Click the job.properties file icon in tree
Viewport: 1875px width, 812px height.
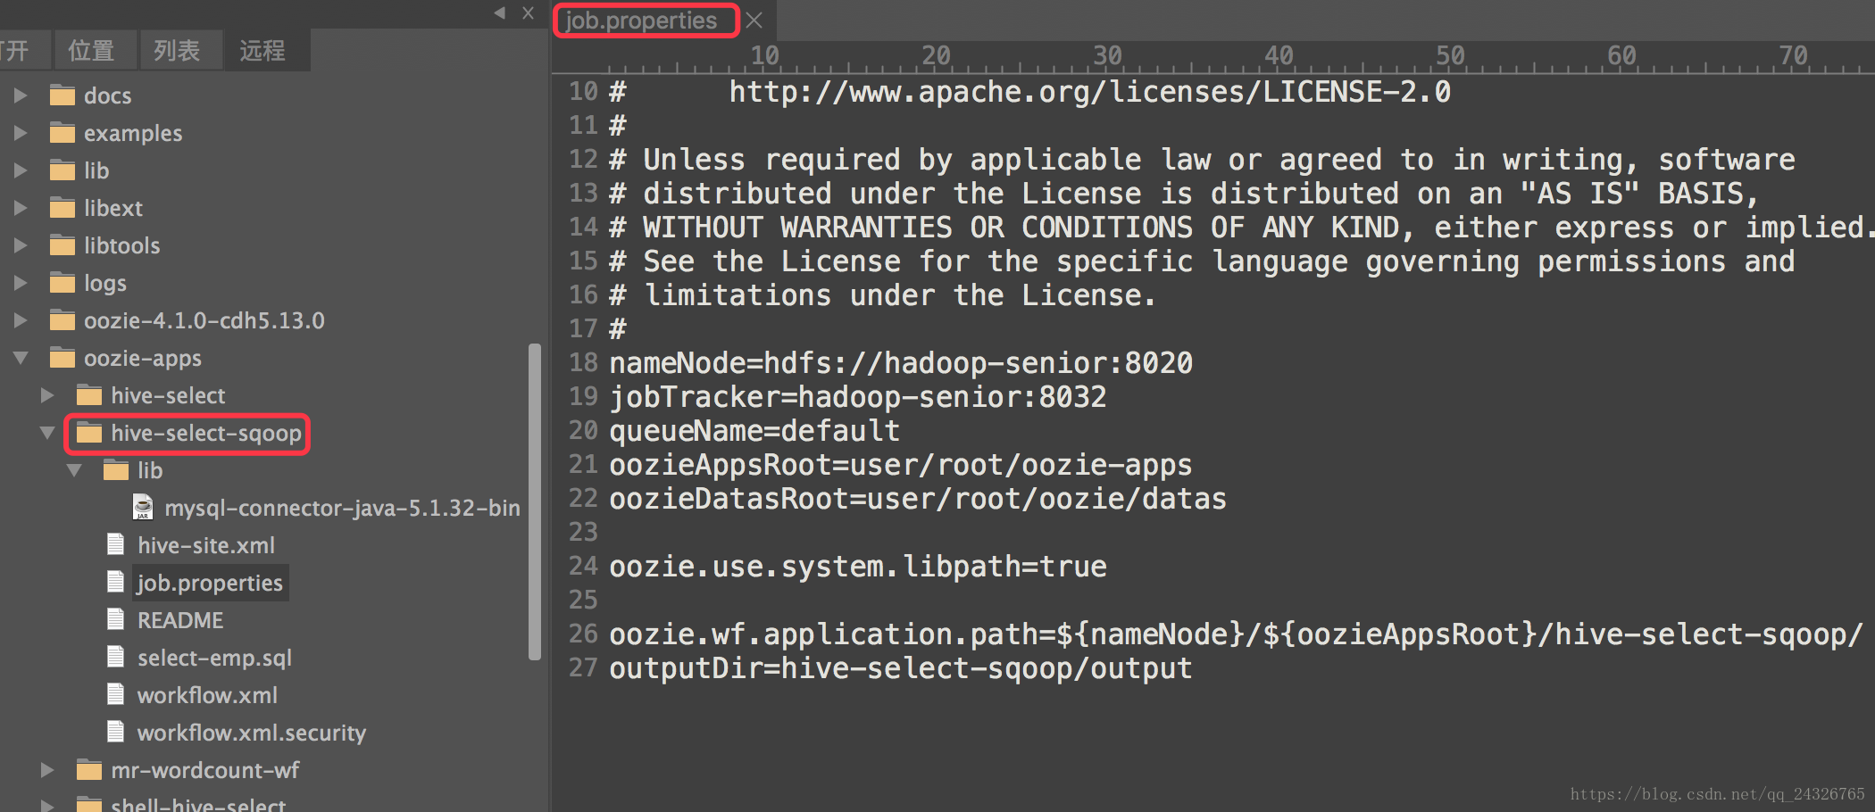115,581
